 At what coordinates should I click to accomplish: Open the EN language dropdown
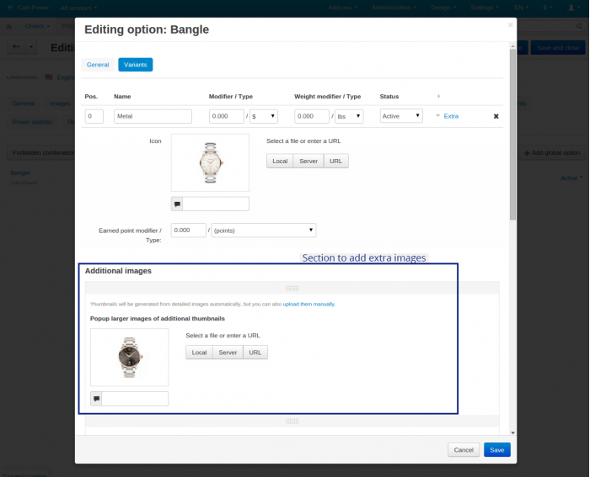point(521,8)
